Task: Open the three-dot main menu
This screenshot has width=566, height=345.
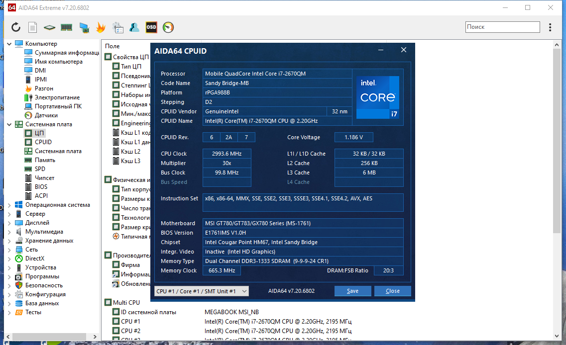Action: [x=550, y=27]
